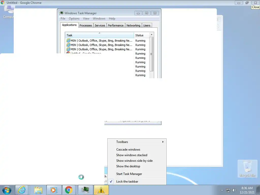Switch to the Performance tab
This screenshot has width=260, height=195.
tap(116, 25)
